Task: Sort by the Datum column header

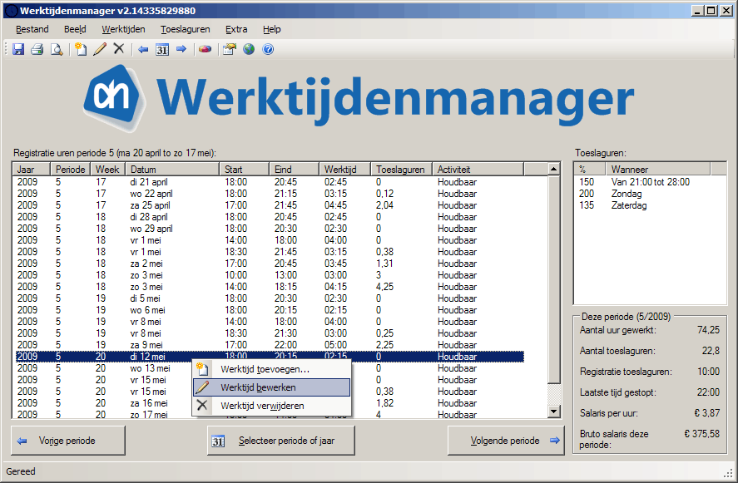Action: coord(172,170)
